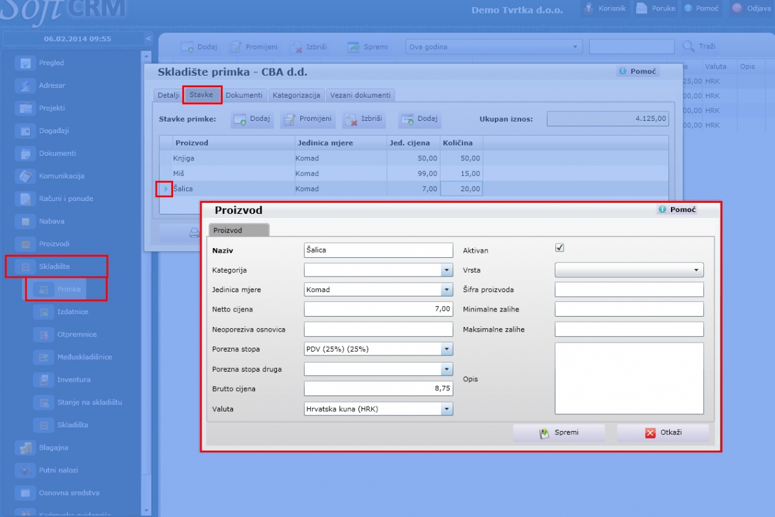Click Dodaj in the main toolbar

(199, 47)
